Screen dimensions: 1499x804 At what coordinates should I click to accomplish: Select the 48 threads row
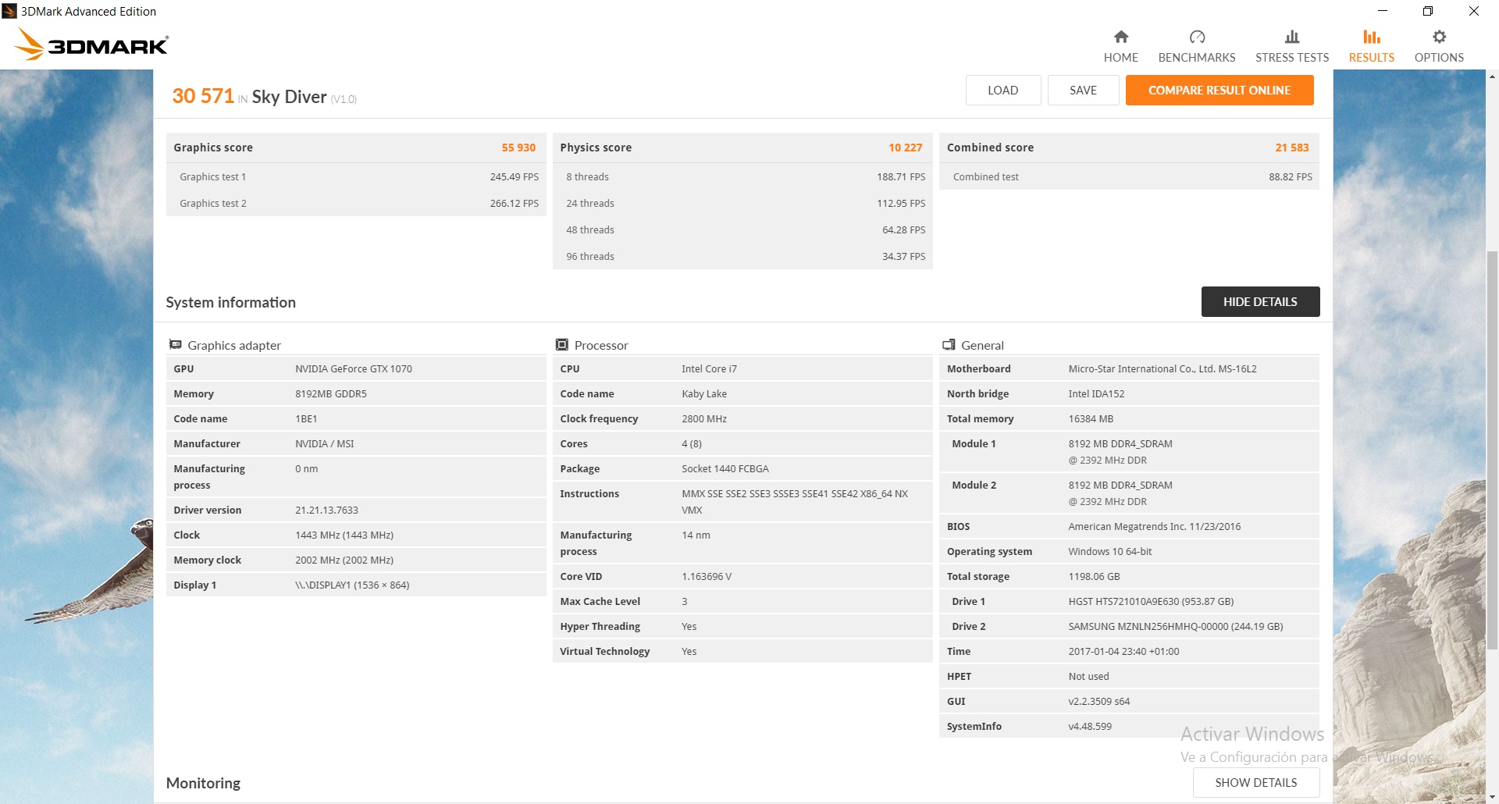[x=742, y=229]
